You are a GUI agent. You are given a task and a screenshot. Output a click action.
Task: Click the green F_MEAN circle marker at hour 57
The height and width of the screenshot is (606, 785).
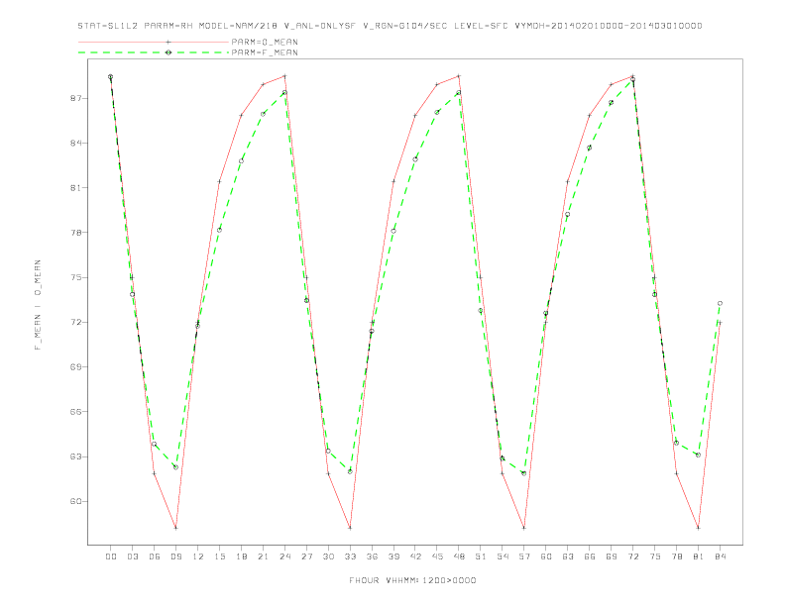(524, 473)
